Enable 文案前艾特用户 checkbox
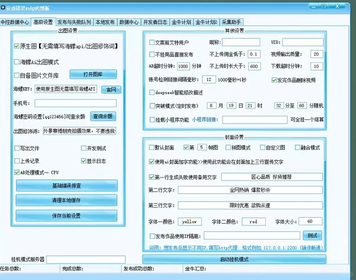This screenshot has height=280, width=356. point(152,42)
